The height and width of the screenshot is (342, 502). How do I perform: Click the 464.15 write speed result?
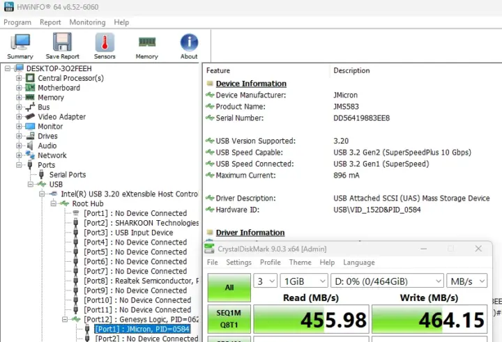[429, 319]
